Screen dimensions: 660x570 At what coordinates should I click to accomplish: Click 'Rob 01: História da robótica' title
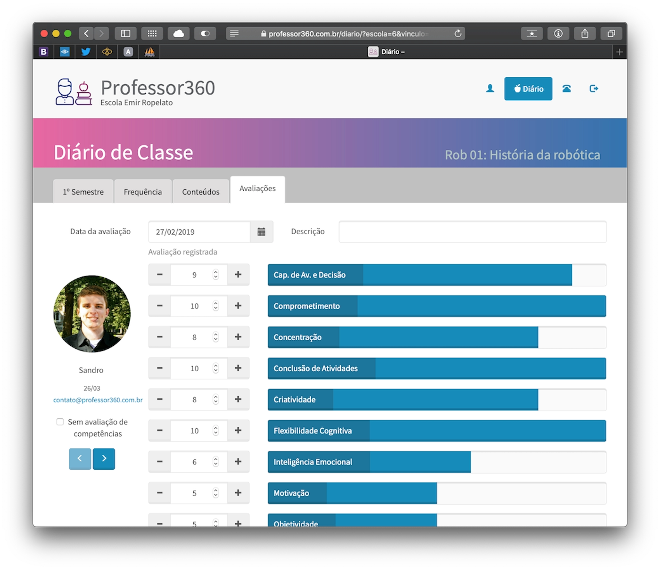click(522, 155)
